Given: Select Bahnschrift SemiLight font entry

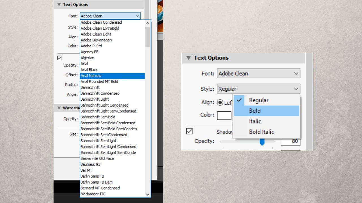Looking at the screenshot, I should [112, 141].
